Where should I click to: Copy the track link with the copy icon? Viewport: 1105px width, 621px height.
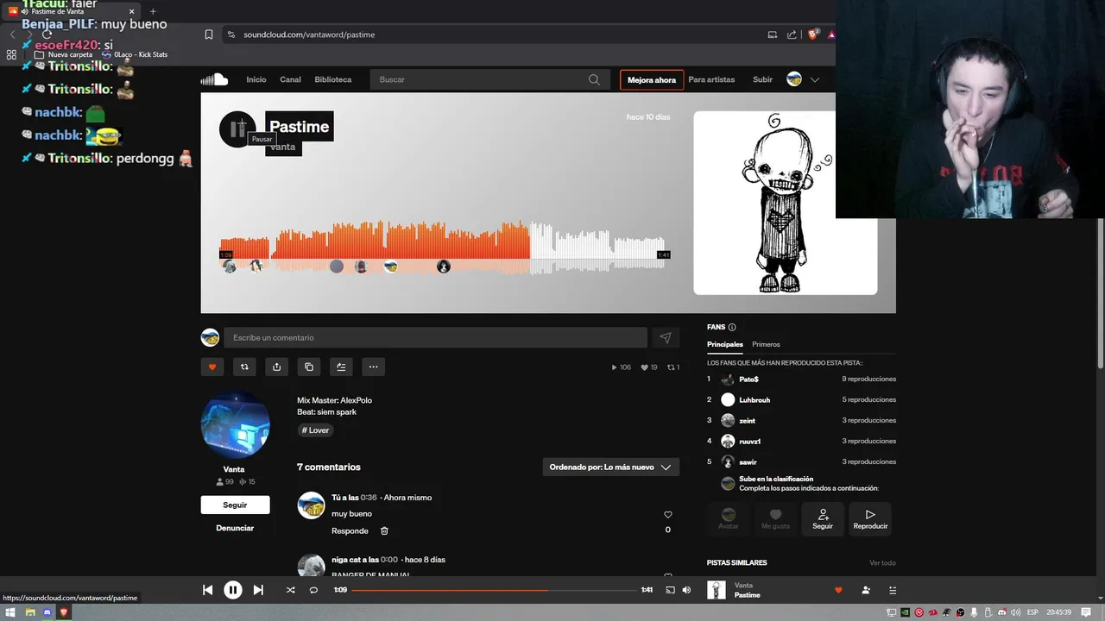309,367
